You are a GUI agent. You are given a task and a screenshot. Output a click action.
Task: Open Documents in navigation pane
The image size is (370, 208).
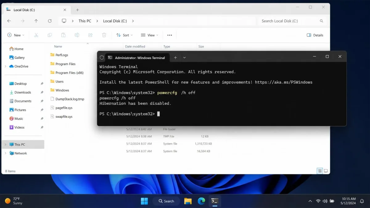[20, 101]
